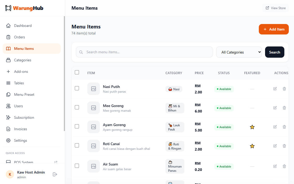Click the logout icon beside Kaw Host Admin
This screenshot has height=184, width=294.
click(55, 174)
